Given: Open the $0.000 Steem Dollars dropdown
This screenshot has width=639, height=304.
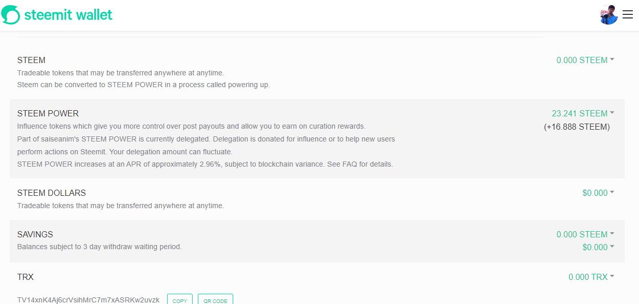Looking at the screenshot, I should (x=598, y=193).
